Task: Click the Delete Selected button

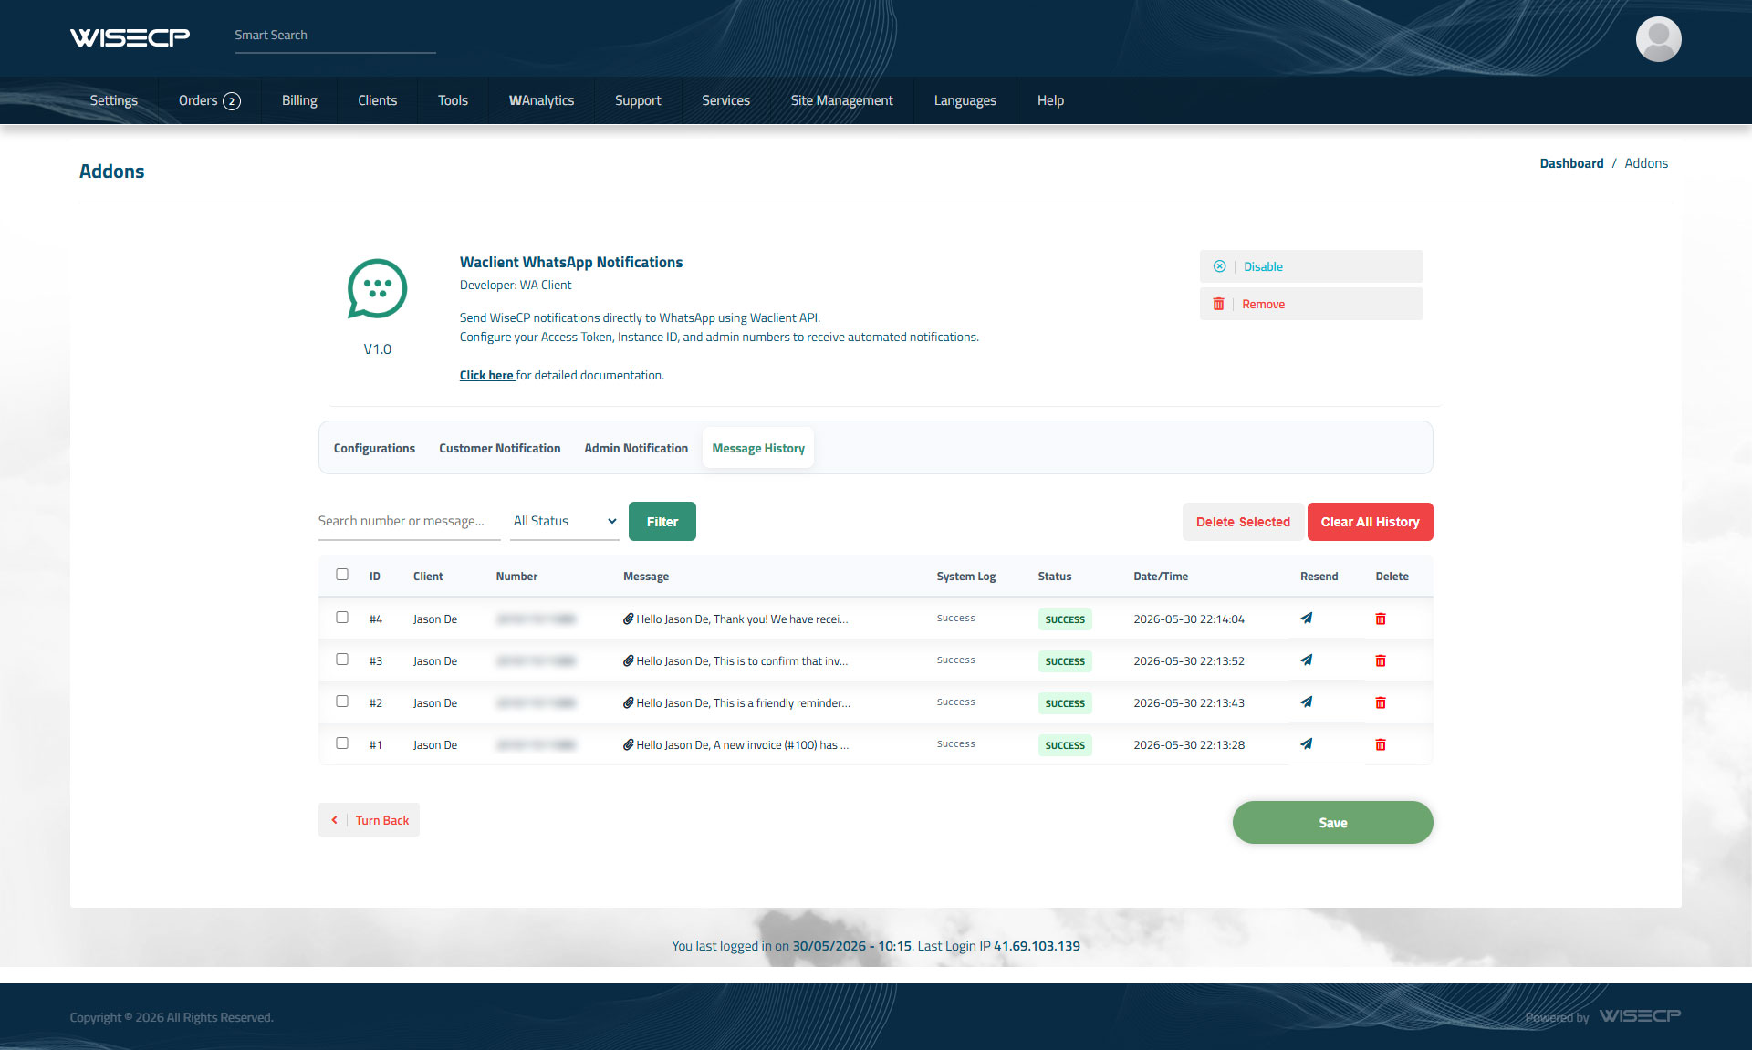Action: (1243, 522)
